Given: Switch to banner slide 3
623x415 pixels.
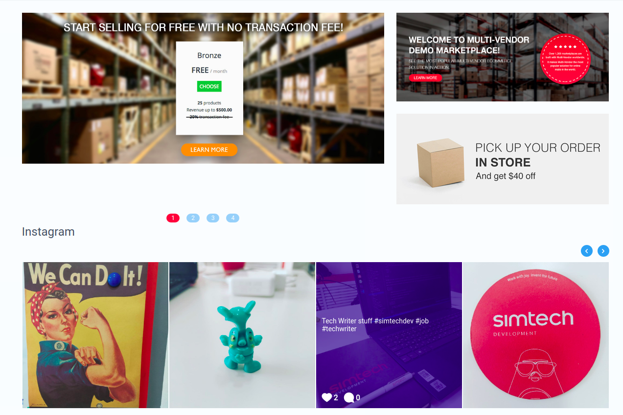Looking at the screenshot, I should (x=213, y=218).
